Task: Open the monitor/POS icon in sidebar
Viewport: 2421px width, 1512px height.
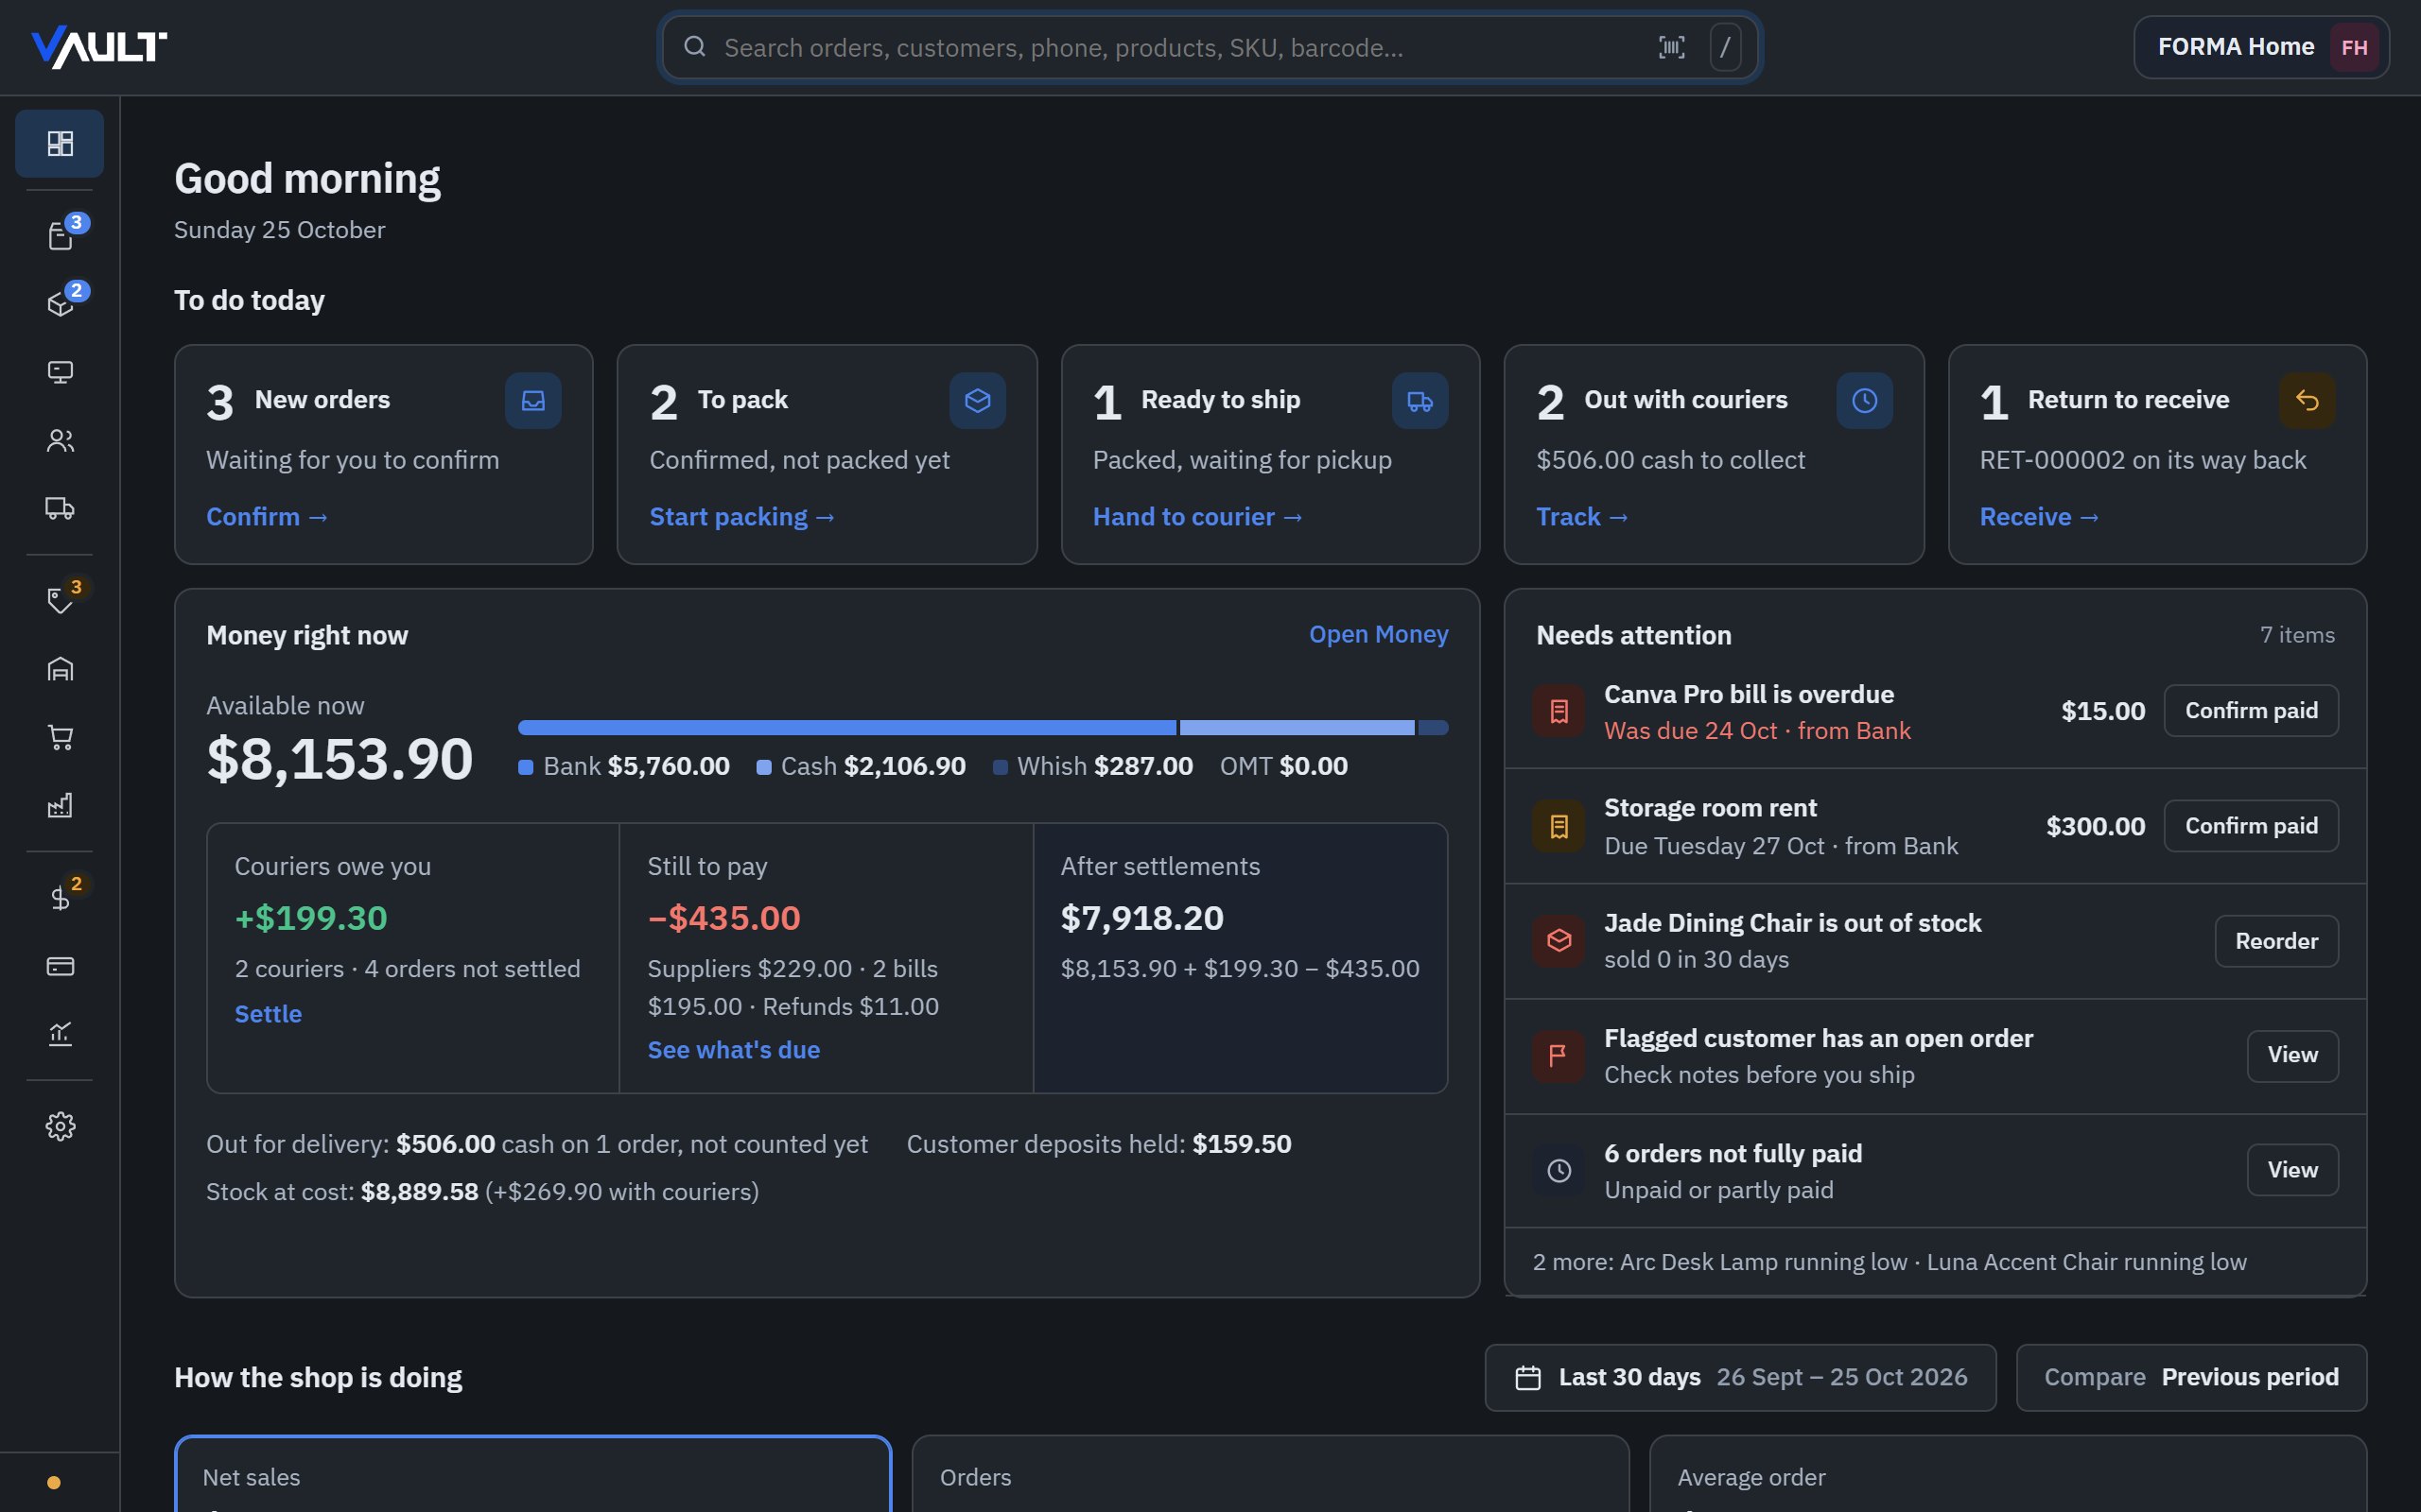Action: [x=60, y=372]
